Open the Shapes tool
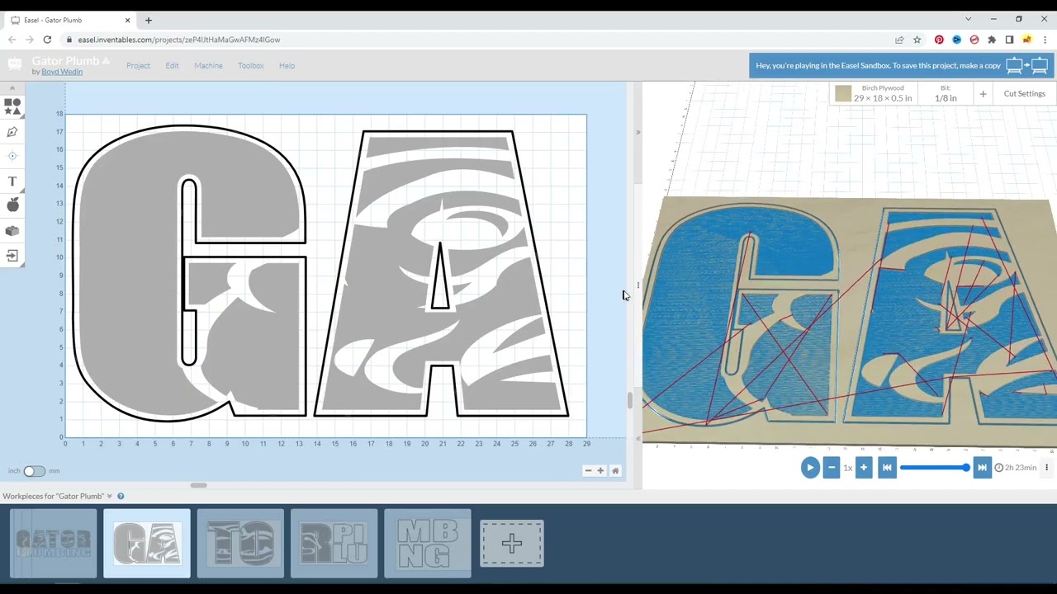The image size is (1057, 594). point(12,106)
